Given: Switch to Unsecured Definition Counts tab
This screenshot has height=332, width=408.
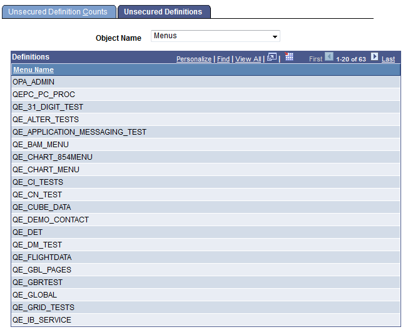Looking at the screenshot, I should pyautogui.click(x=59, y=12).
